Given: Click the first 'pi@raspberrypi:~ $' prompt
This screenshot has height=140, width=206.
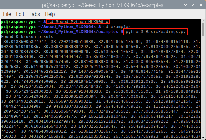Looking at the screenshot, I should (23, 21).
